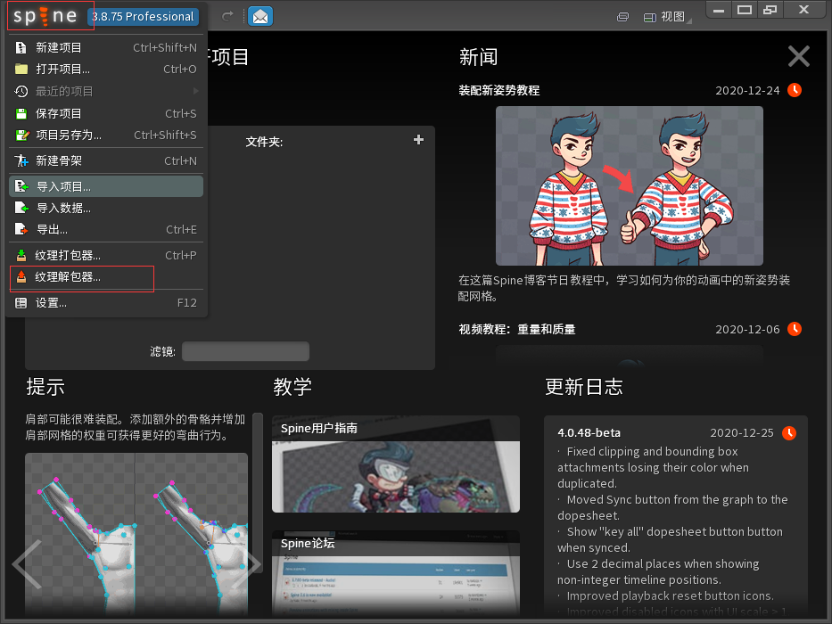Click the redo arrow icon

tap(227, 16)
